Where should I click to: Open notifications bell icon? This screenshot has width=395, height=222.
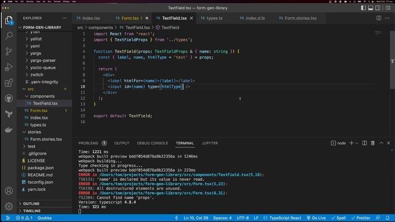[x=388, y=218]
